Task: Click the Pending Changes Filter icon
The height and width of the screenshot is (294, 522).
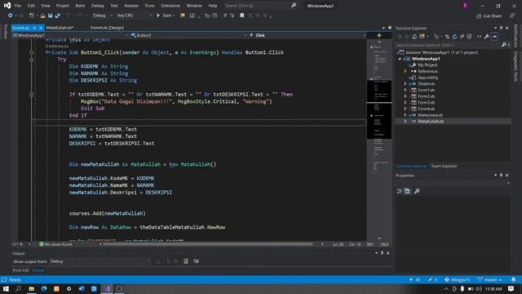Action: pyautogui.click(x=436, y=37)
